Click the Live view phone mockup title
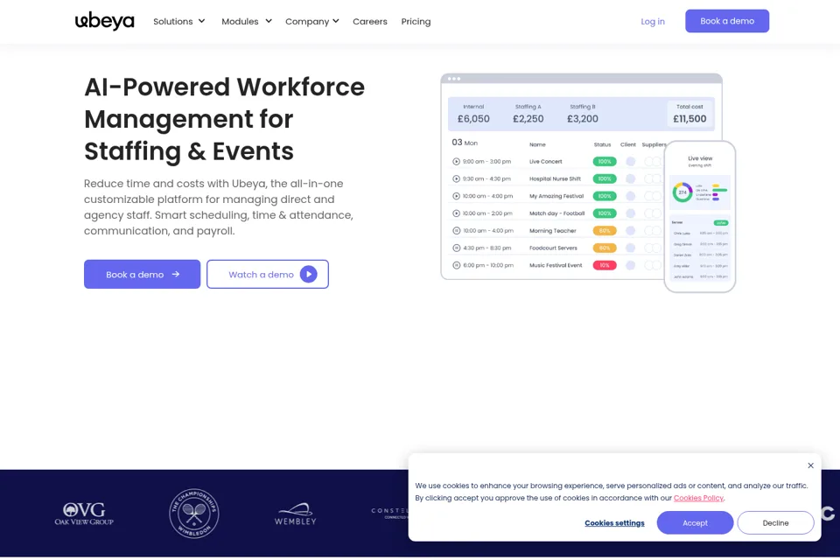 [x=700, y=158]
